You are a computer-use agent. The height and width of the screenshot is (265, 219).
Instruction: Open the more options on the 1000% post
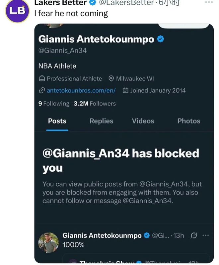pos(206,235)
